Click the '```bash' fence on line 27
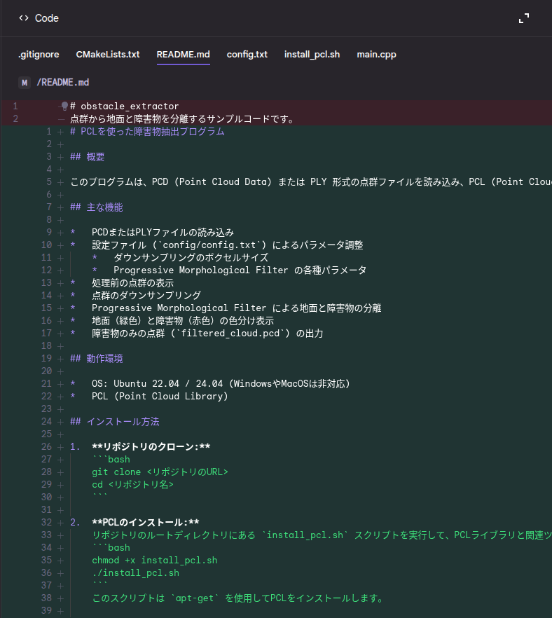Screen dimensions: 552x618 (x=111, y=460)
